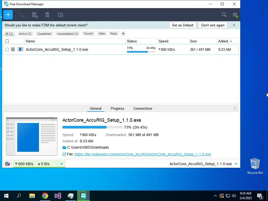Launch Google Chrome from taskbar
This screenshot has height=201, width=268.
pyautogui.click(x=45, y=196)
